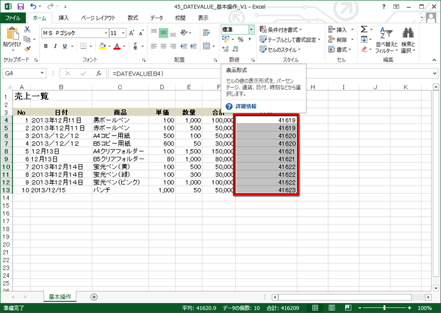Toggle Underline formatting
The width and height of the screenshot is (441, 313).
(65, 46)
